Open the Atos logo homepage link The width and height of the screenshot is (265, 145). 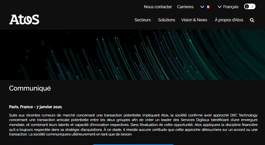[x=24, y=19]
